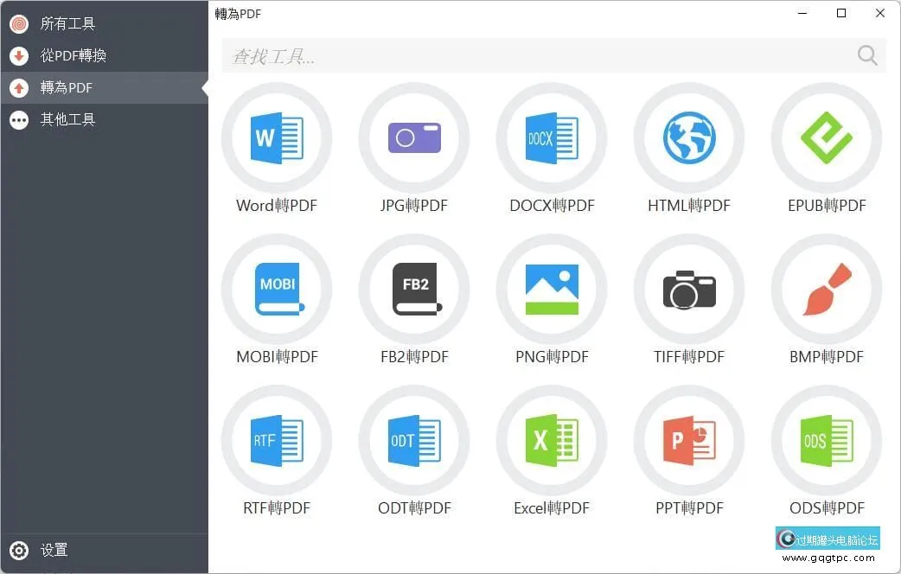Go to 其他工具 in the sidebar
The image size is (901, 574).
click(x=104, y=119)
